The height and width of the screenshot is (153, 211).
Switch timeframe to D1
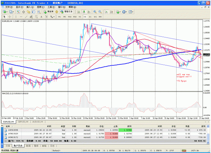pos(90,17)
